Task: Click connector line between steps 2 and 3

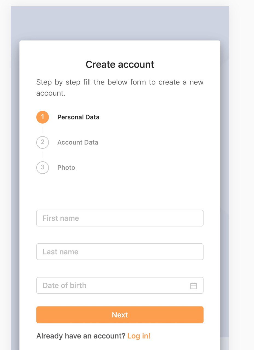Action: [x=43, y=155]
